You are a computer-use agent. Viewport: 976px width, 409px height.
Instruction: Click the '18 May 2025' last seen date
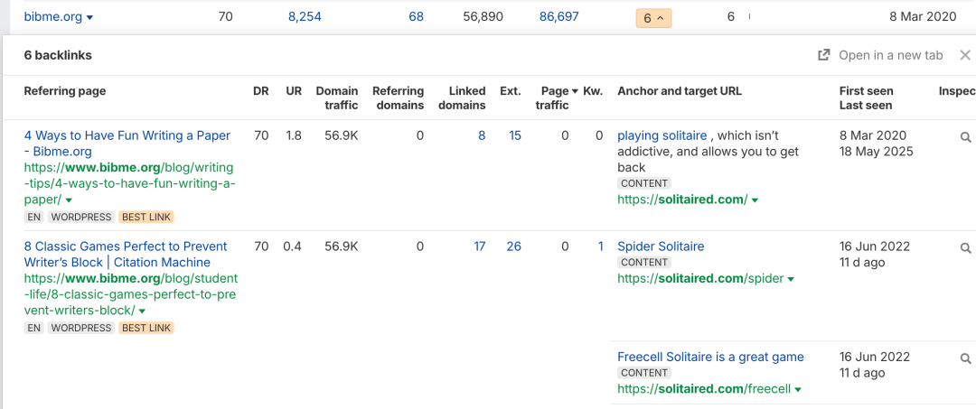coord(877,152)
